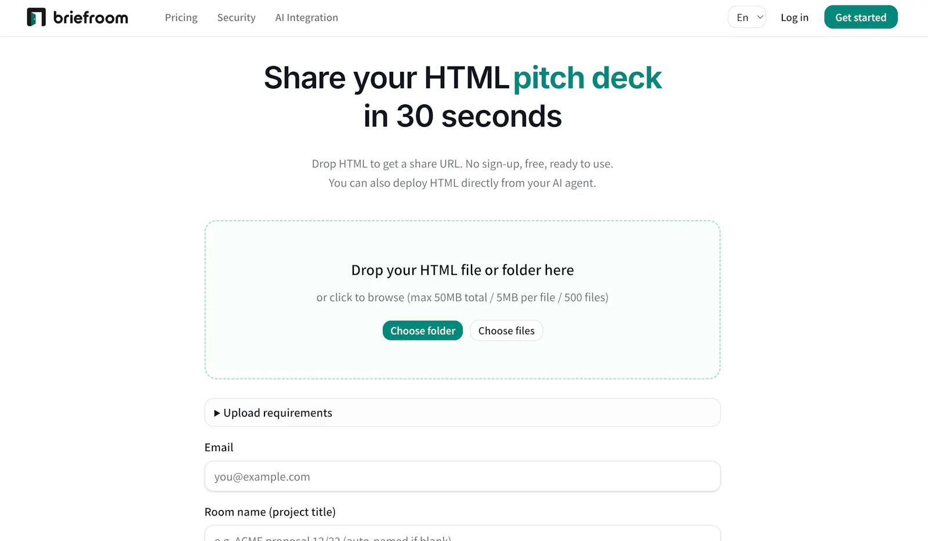The height and width of the screenshot is (541, 928).
Task: Focus the Room name input field
Action: (462, 534)
